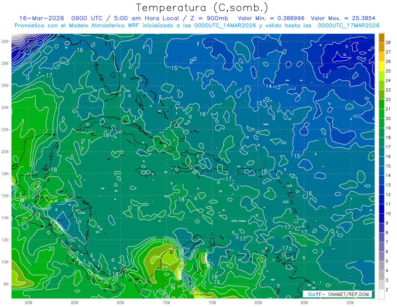Viewport: 397px width, 307px height.
Task: Click the color scale label "5"
Action: point(387,261)
